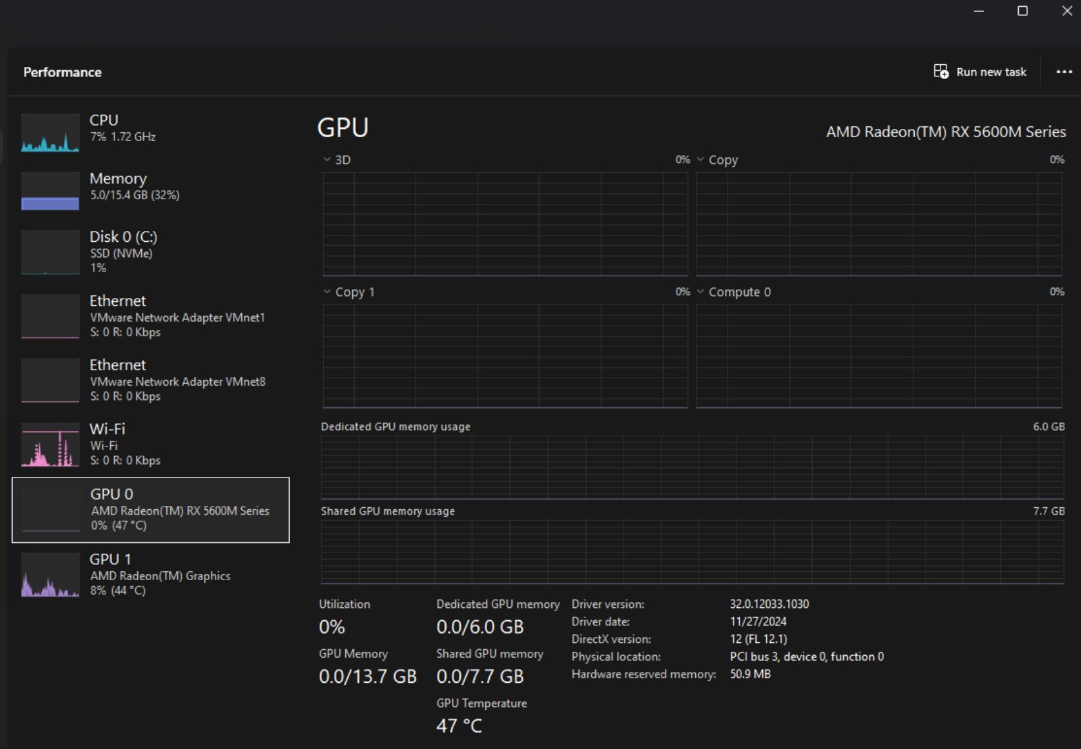Image resolution: width=1081 pixels, height=749 pixels.
Task: Click the Performance page heading
Action: 62,72
